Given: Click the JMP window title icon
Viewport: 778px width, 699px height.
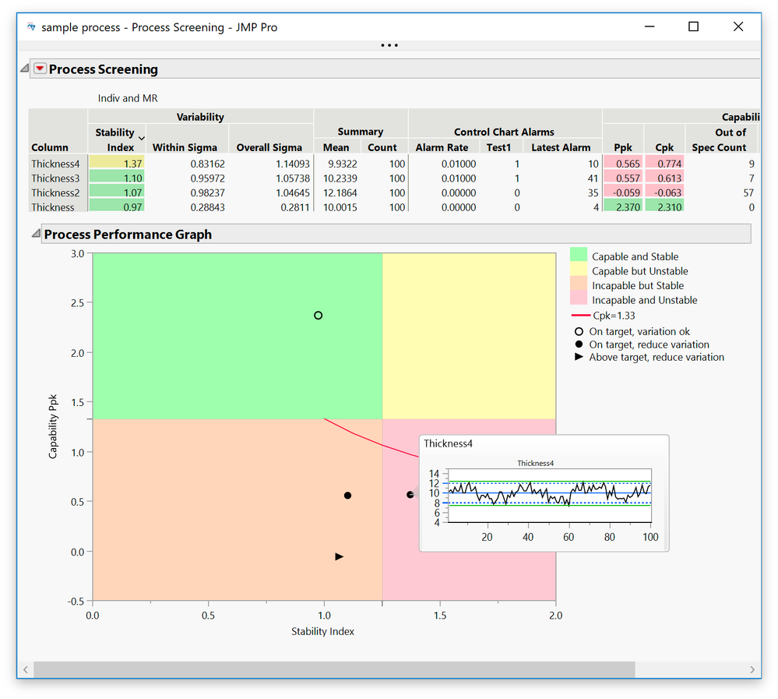Looking at the screenshot, I should click(31, 26).
